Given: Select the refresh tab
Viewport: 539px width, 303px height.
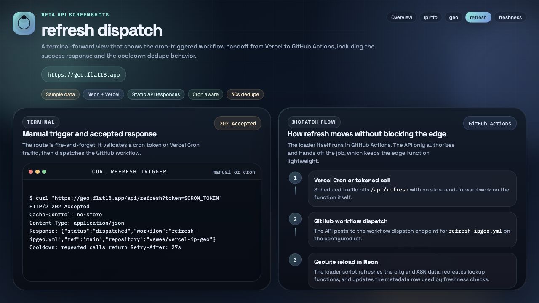Looking at the screenshot, I should (x=478, y=17).
